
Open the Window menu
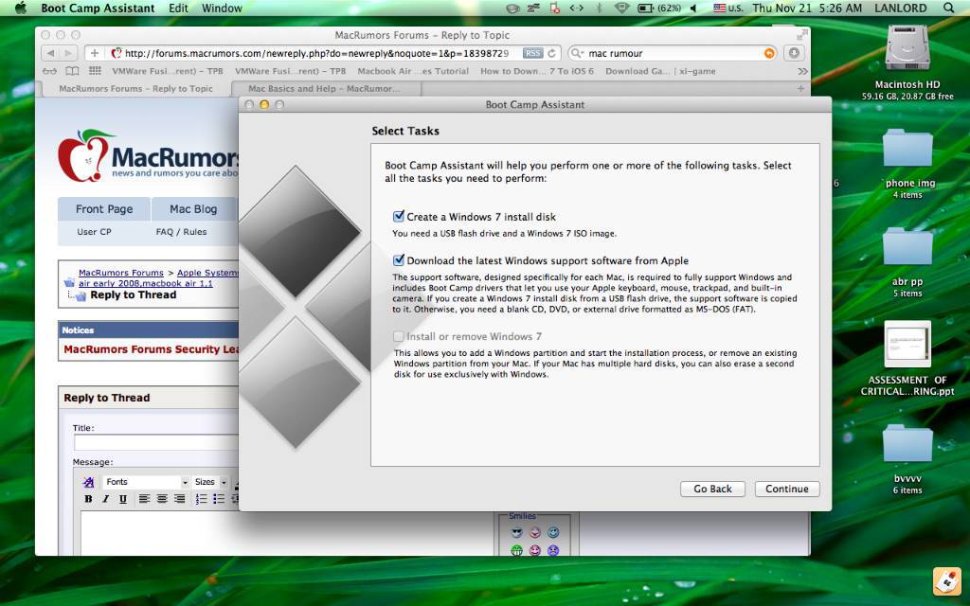point(222,8)
